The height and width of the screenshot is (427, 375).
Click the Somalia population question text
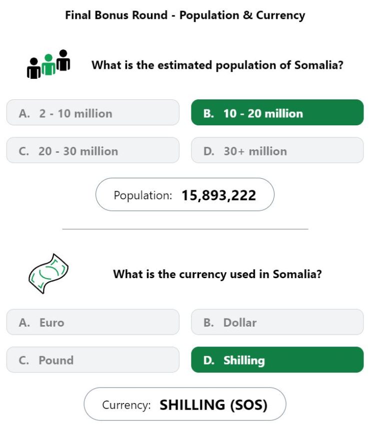coord(217,65)
